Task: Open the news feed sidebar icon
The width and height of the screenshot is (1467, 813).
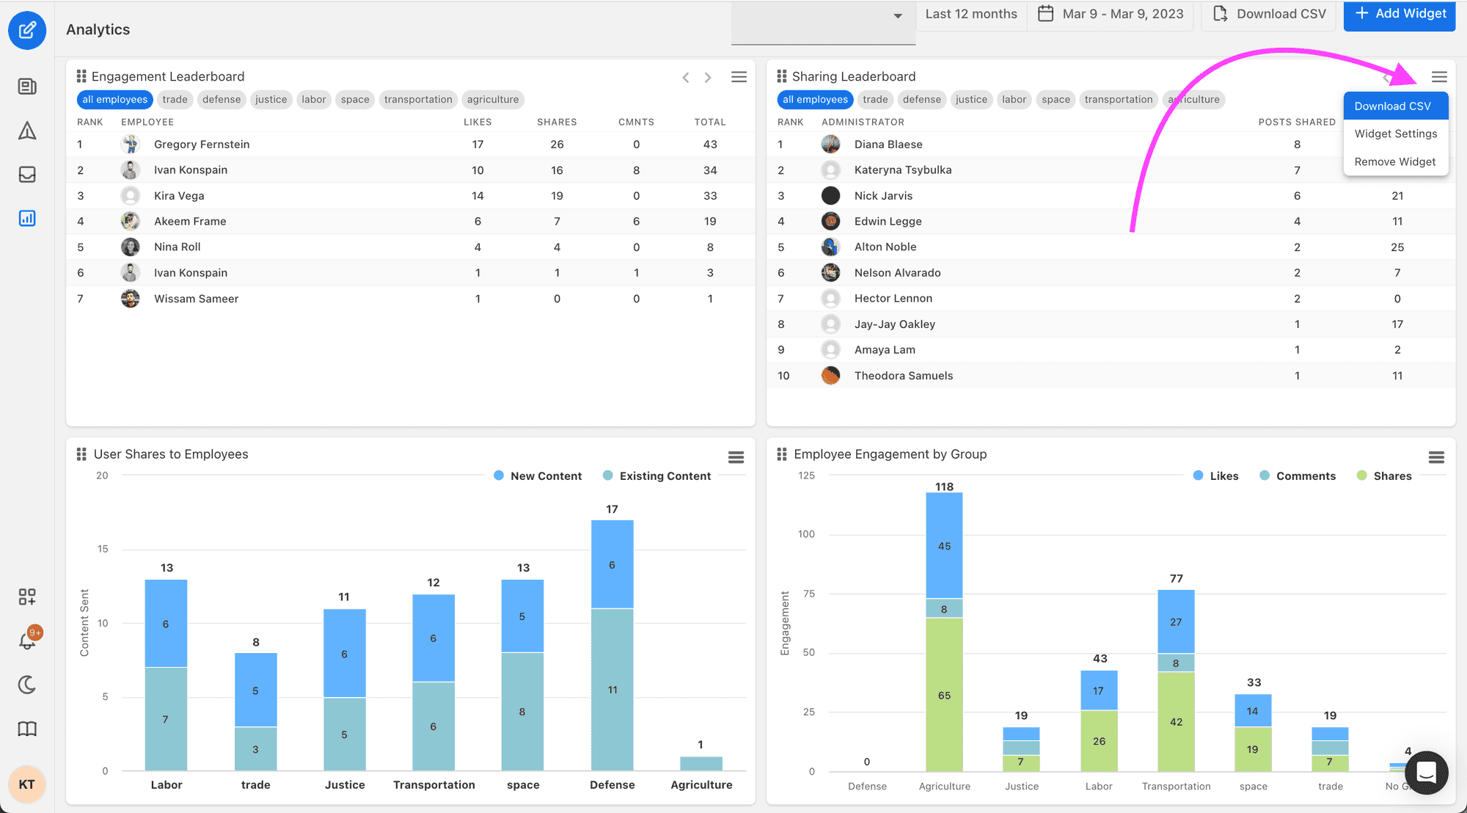Action: 27,87
